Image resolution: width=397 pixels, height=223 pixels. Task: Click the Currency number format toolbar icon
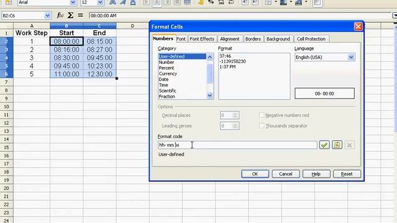coord(200,2)
